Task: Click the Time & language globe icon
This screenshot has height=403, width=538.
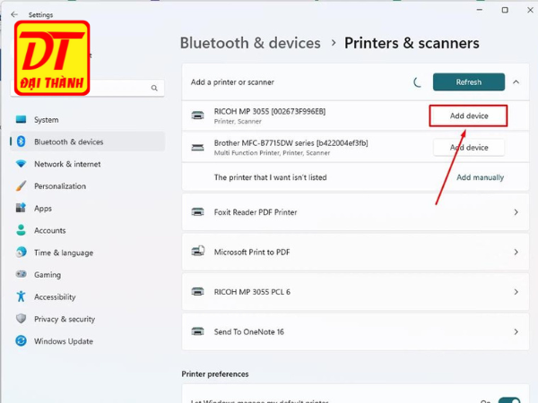Action: point(21,253)
